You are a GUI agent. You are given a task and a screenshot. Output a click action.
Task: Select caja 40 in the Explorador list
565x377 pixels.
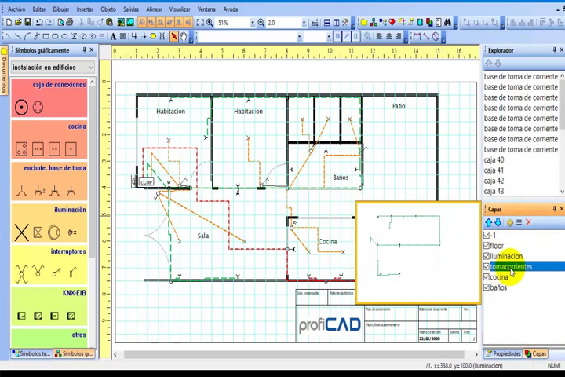pyautogui.click(x=494, y=159)
